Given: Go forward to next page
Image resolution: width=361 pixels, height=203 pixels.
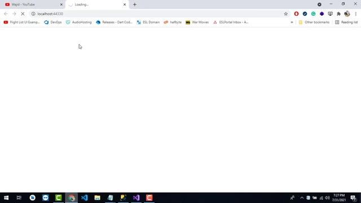Looking at the screenshot, I should coord(14,14).
